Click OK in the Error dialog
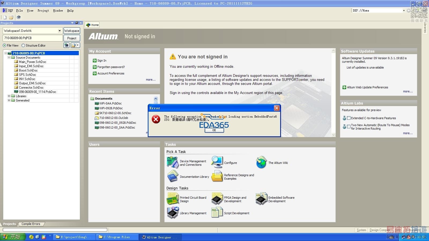This screenshot has width=429, height=241. click(x=214, y=130)
